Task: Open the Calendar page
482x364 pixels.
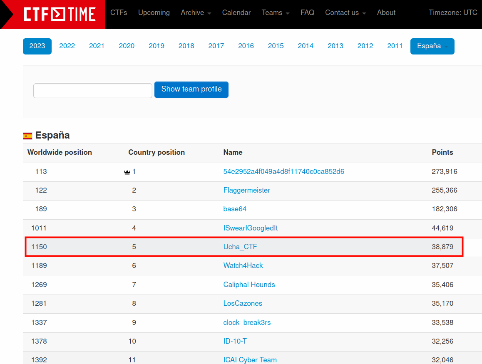Action: point(236,12)
